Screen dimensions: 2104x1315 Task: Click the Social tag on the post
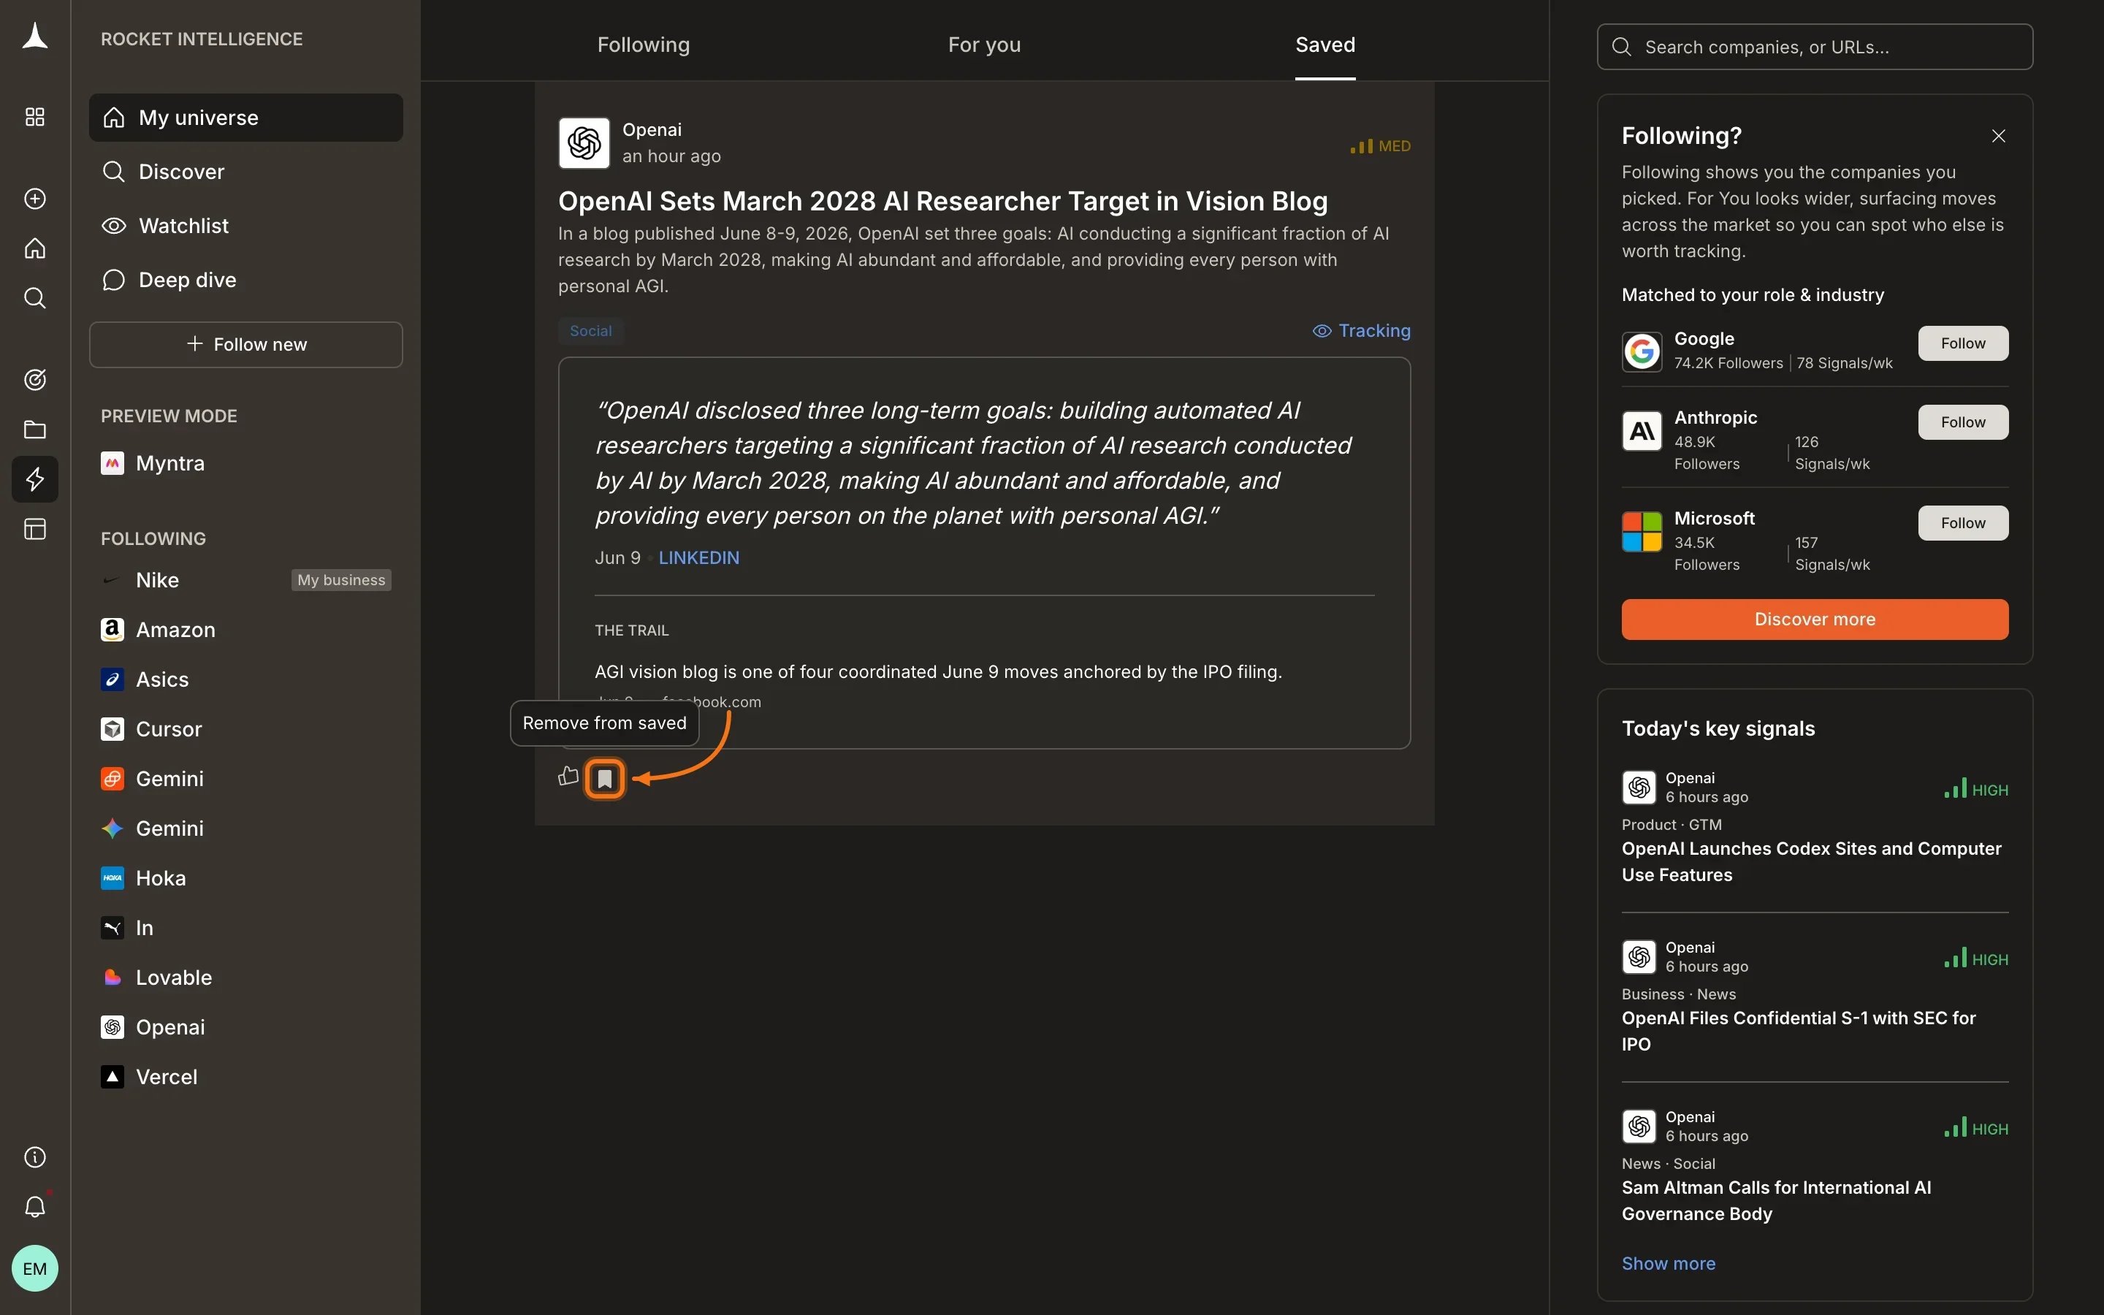[x=590, y=330]
